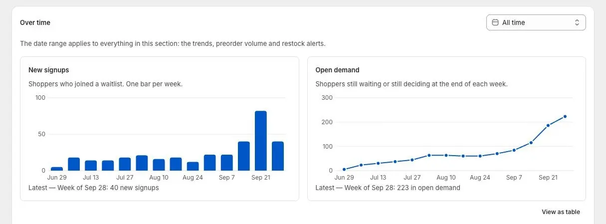The width and height of the screenshot is (606, 224).
Task: Select the Jul 27 bar in New signups chart
Action: pyautogui.click(x=125, y=164)
